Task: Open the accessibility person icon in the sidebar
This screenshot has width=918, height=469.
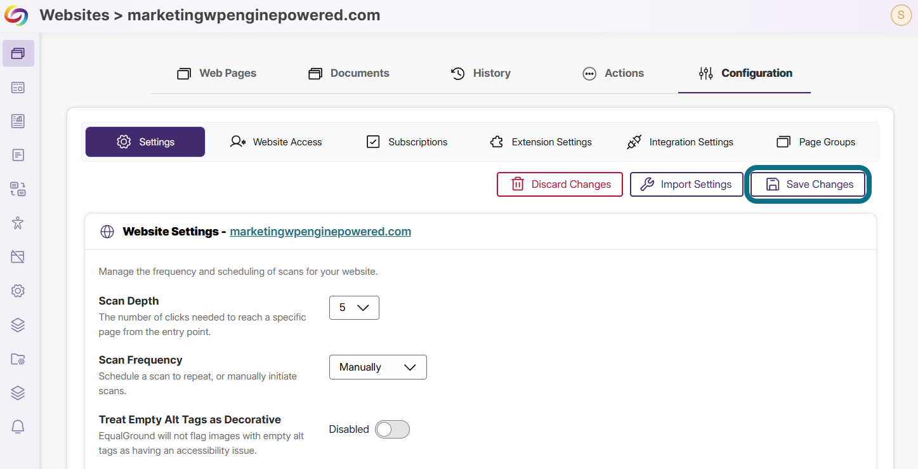Action: click(18, 223)
